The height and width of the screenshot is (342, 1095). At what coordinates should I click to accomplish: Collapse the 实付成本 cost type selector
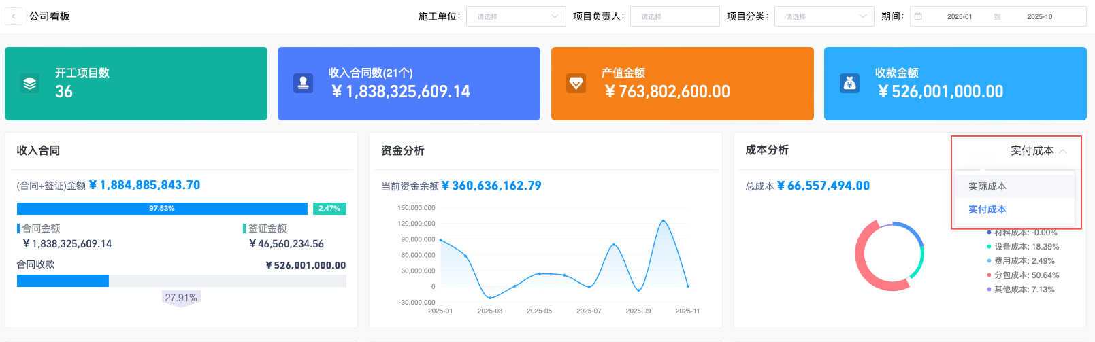[1038, 150]
